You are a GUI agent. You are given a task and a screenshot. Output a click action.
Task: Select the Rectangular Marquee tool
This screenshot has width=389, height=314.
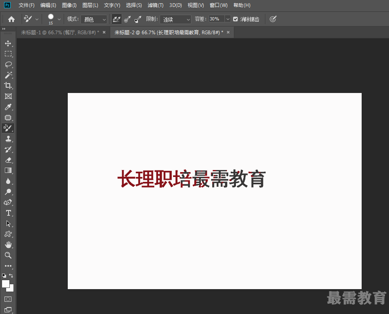8,54
